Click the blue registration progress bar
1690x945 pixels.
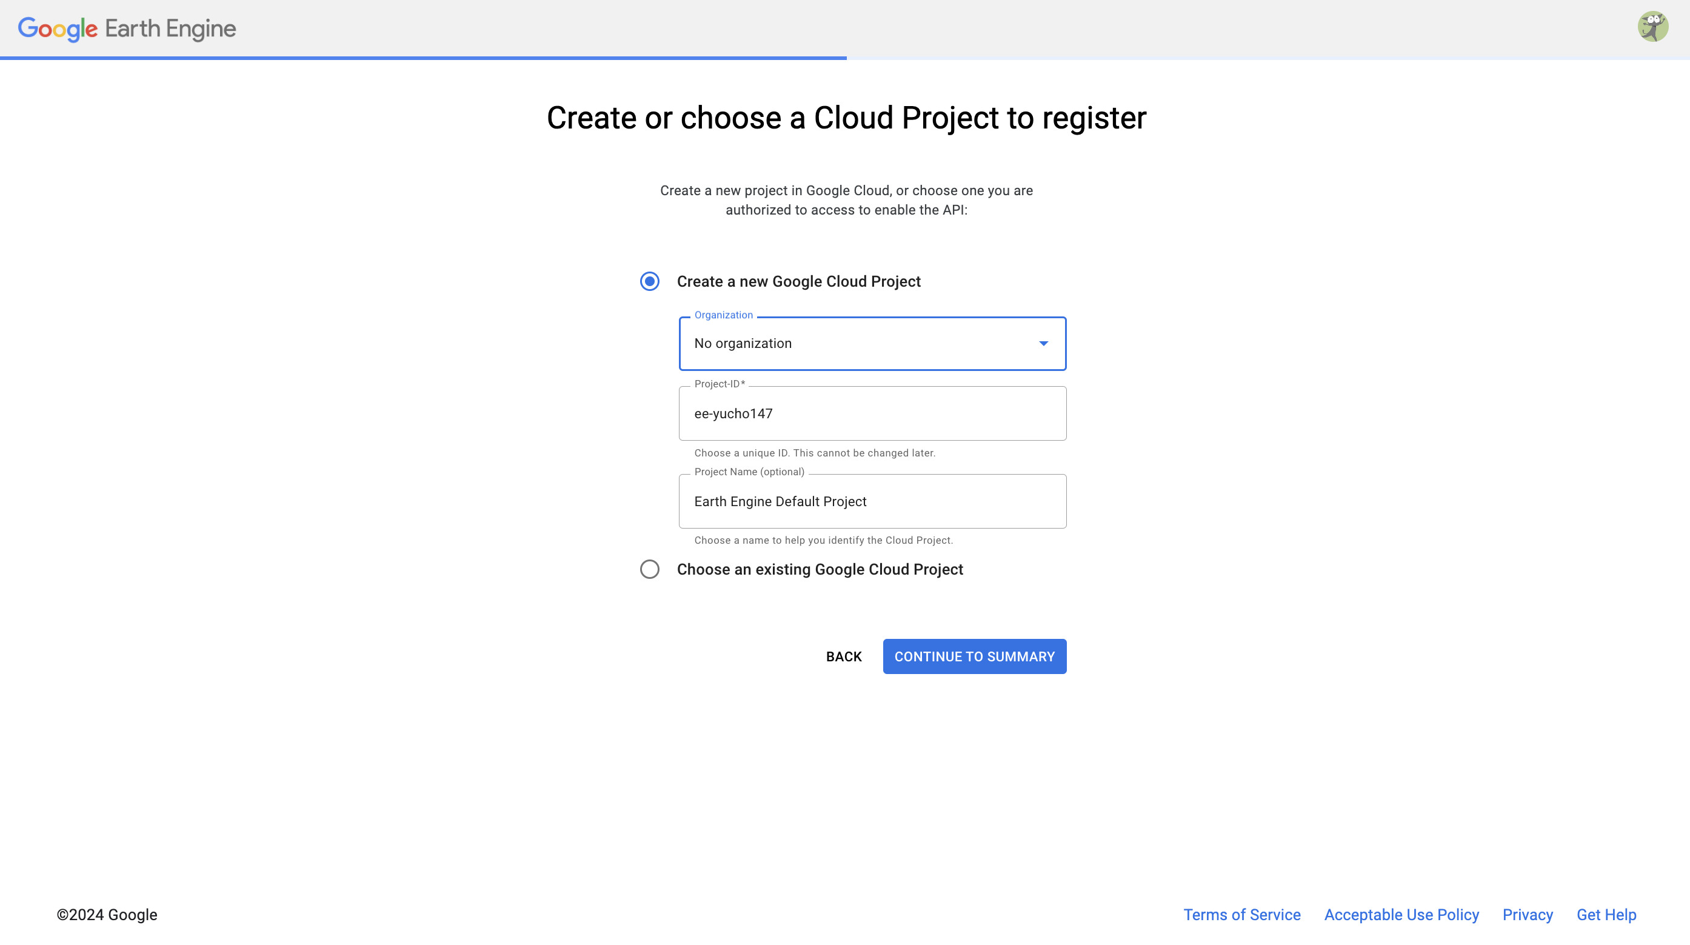[423, 58]
